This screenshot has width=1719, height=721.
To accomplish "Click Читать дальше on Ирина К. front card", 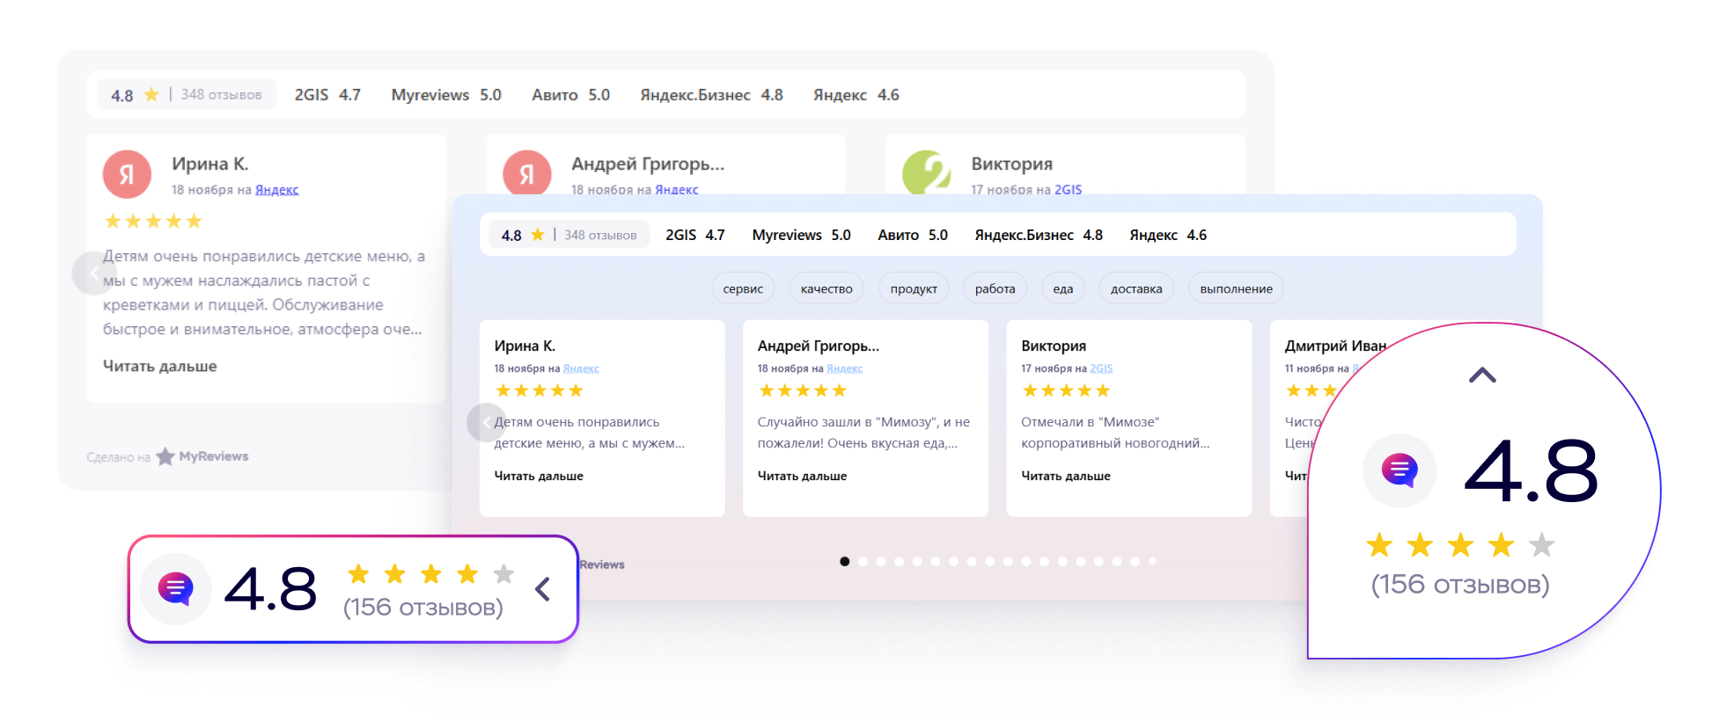I will tap(539, 476).
